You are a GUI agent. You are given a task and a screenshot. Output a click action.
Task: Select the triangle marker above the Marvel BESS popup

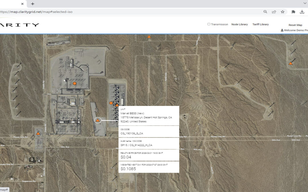(117, 105)
